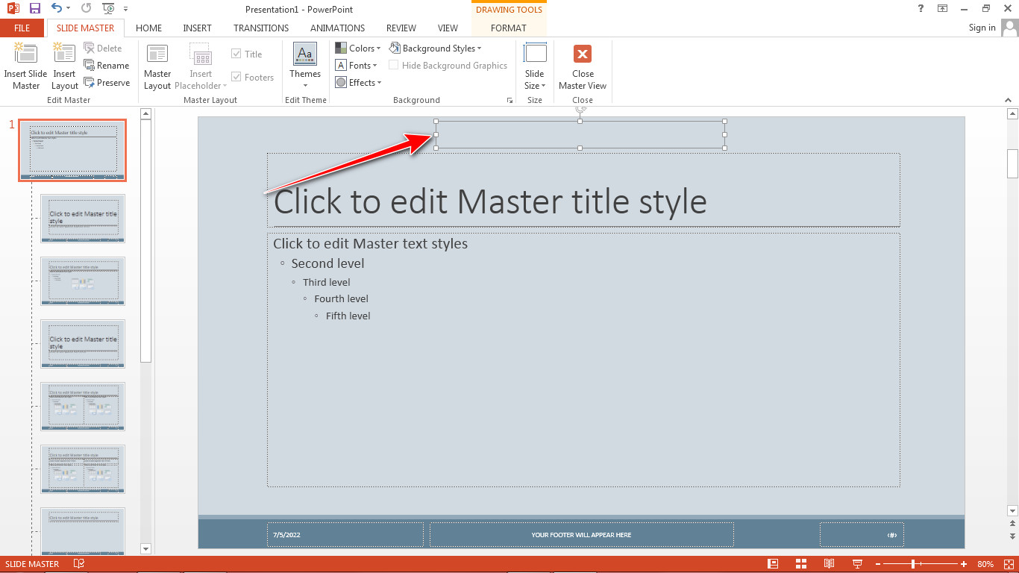
Task: Click Preserve to keep this master
Action: point(107,82)
